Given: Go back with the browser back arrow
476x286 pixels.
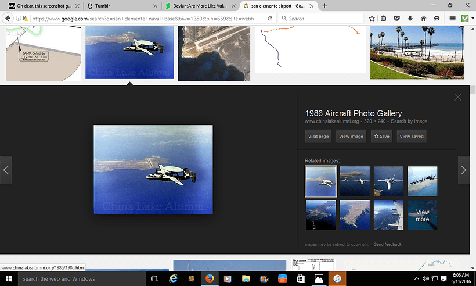Looking at the screenshot, I should 8,19.
